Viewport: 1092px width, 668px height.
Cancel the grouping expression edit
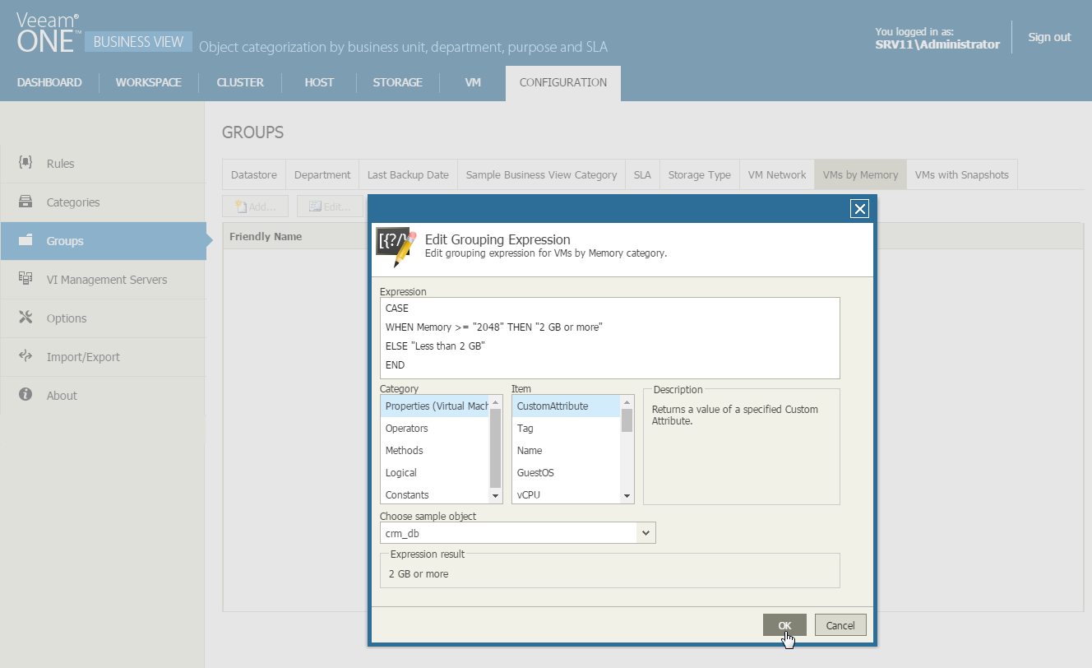pos(840,625)
